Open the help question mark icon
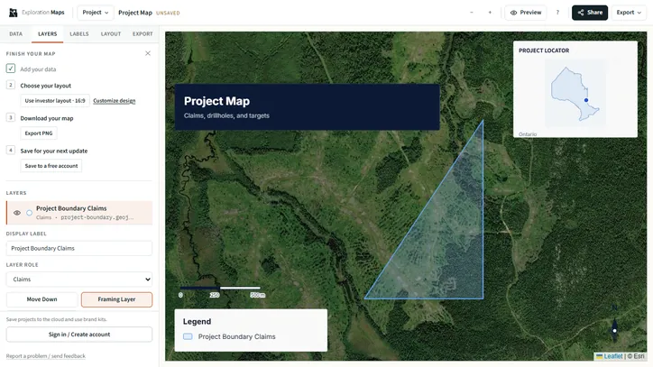Viewport: 653px width, 367px height. (x=557, y=13)
